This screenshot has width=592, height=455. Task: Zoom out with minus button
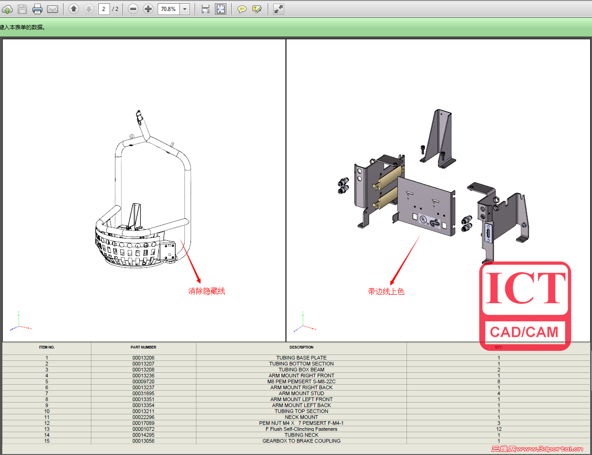click(133, 9)
